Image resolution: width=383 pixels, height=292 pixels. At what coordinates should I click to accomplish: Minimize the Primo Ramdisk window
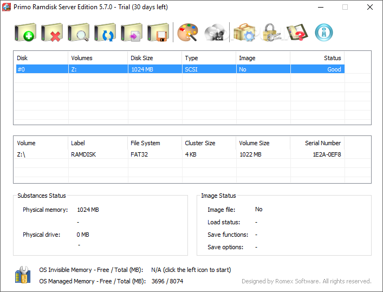pyautogui.click(x=321, y=7)
